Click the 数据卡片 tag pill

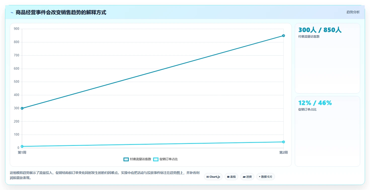click(266, 177)
